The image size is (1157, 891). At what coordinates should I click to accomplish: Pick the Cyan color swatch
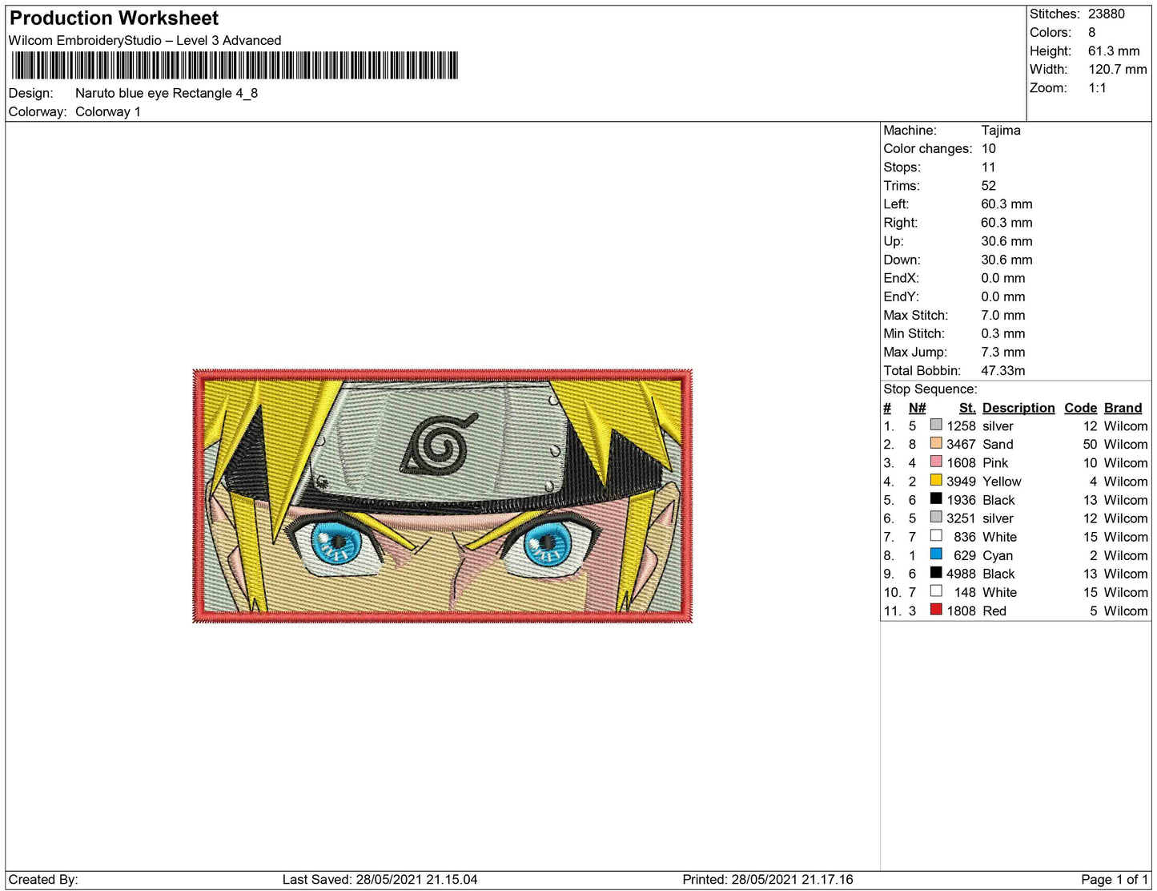coord(936,554)
